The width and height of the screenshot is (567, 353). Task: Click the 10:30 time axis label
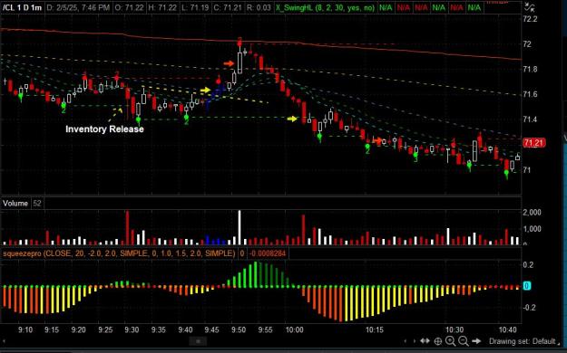click(x=455, y=329)
